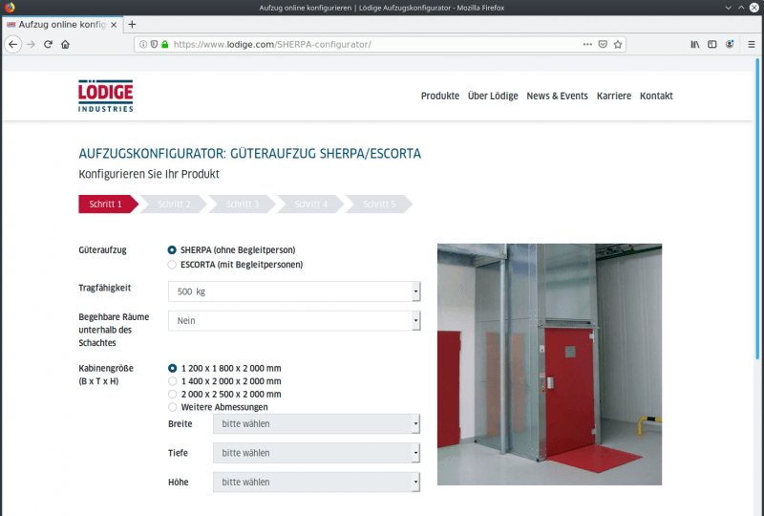Toggle the sidebar icon in toolbar
The height and width of the screenshot is (516, 764).
[x=711, y=44]
